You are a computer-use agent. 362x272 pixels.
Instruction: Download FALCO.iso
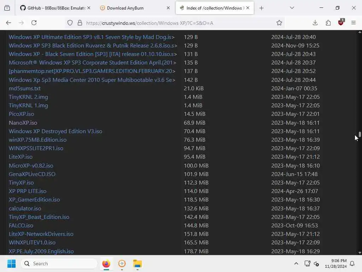[x=21, y=226]
